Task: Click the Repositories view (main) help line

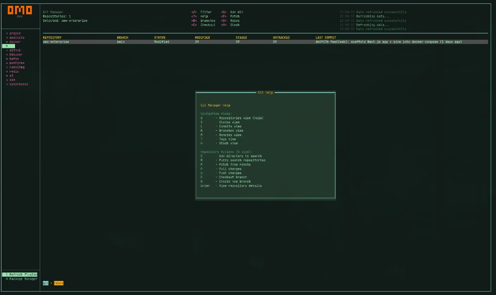Action: [232, 118]
